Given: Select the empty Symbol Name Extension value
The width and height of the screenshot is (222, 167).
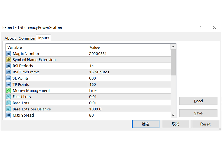Looking at the screenshot, I should tap(129, 59).
